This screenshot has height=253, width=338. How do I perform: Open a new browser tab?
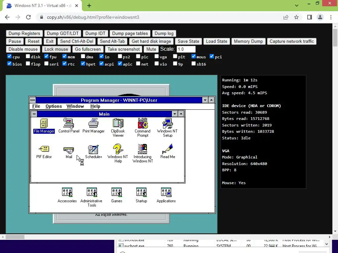89,6
